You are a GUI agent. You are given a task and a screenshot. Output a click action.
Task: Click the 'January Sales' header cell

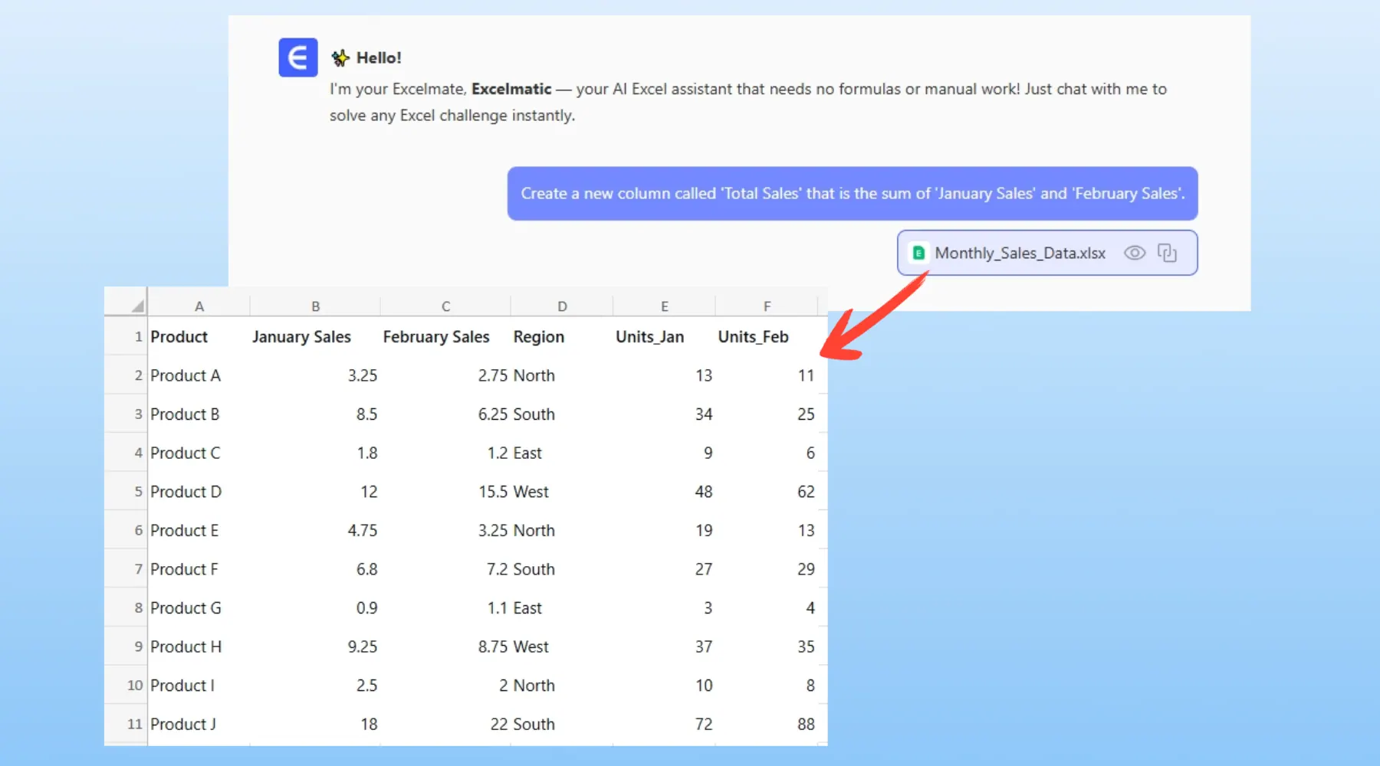coord(301,337)
